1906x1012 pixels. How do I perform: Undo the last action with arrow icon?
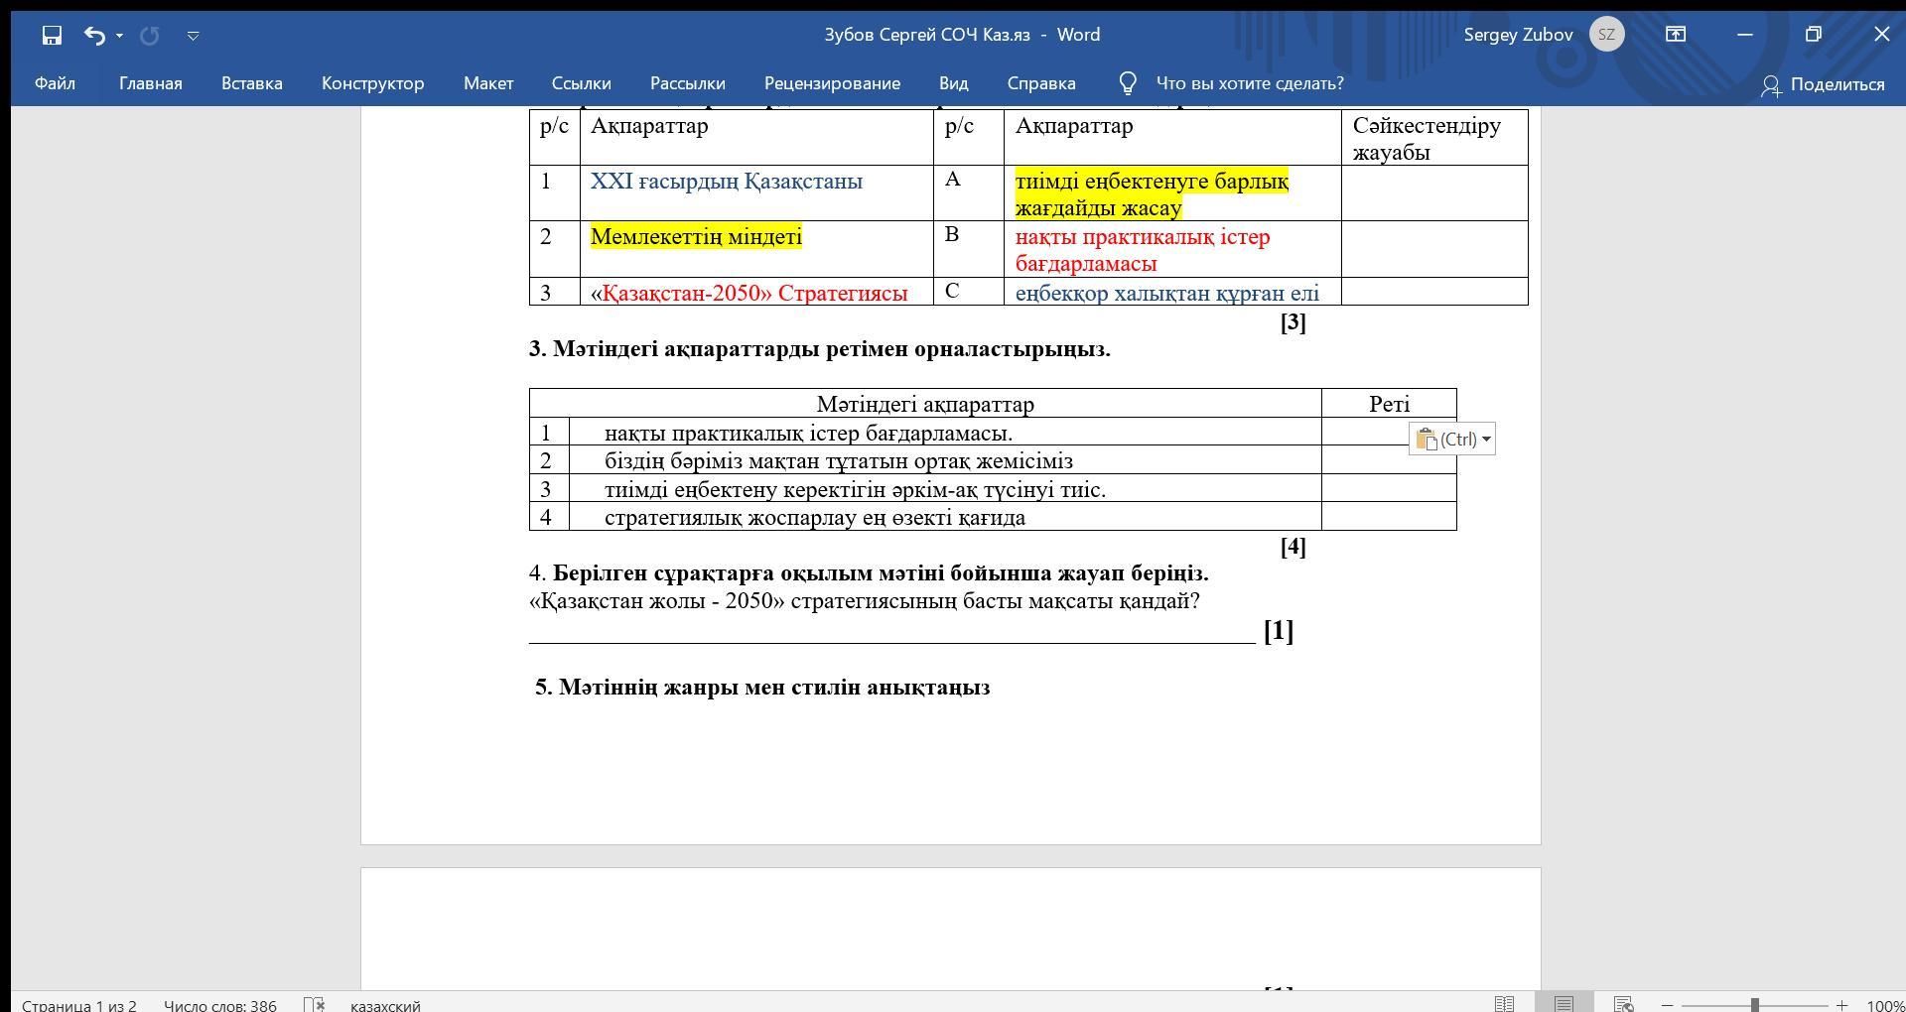click(94, 35)
